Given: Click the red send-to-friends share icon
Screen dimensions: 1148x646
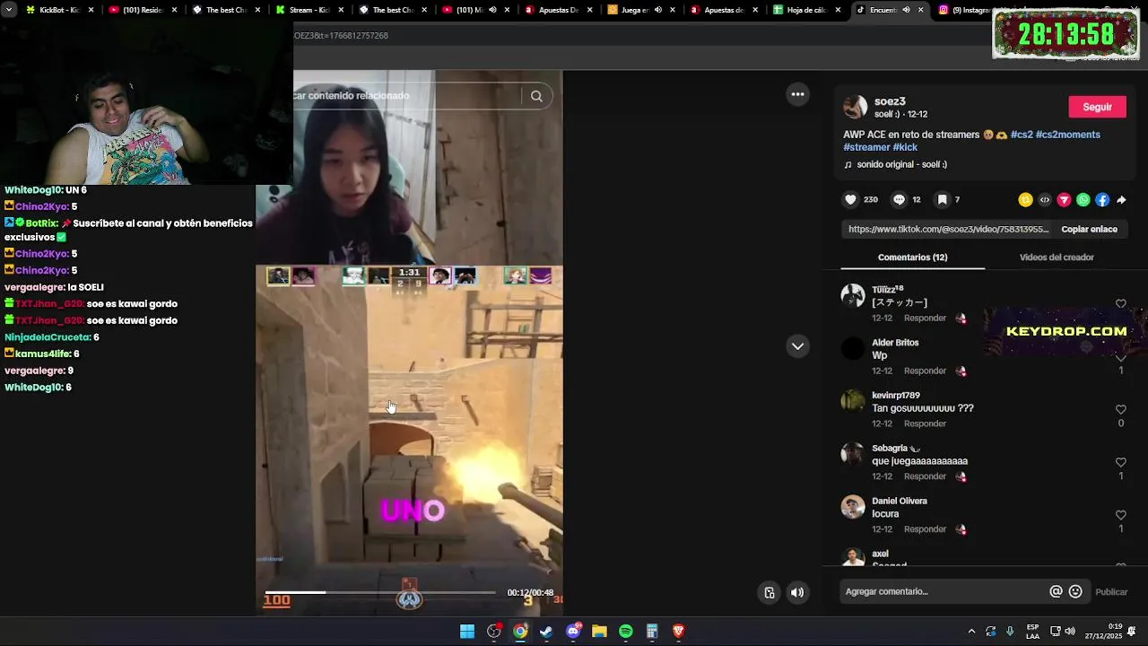Looking at the screenshot, I should pos(1064,200).
